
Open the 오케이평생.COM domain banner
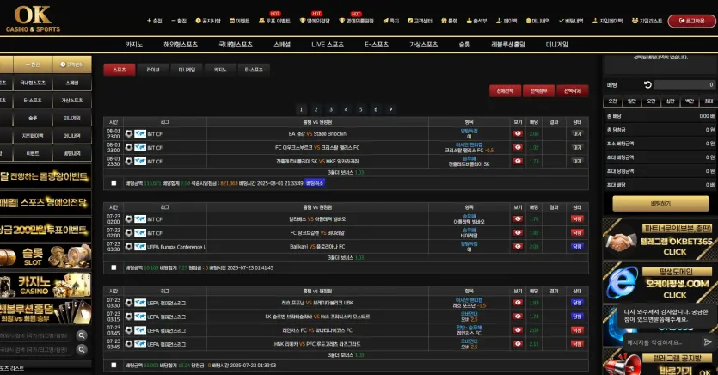(660, 283)
